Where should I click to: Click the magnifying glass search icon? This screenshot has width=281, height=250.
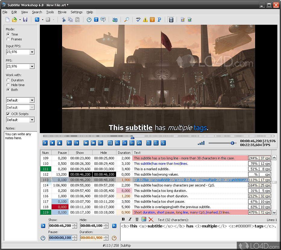(127, 20)
